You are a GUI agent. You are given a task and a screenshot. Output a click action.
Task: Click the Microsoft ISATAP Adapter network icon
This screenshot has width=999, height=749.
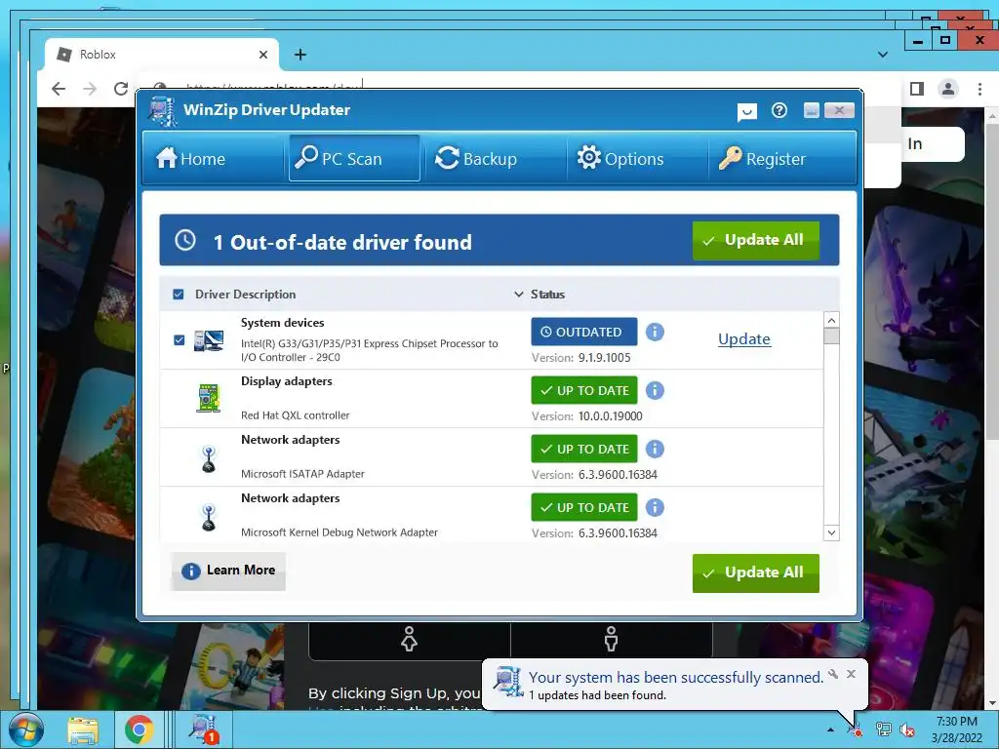[x=209, y=458]
